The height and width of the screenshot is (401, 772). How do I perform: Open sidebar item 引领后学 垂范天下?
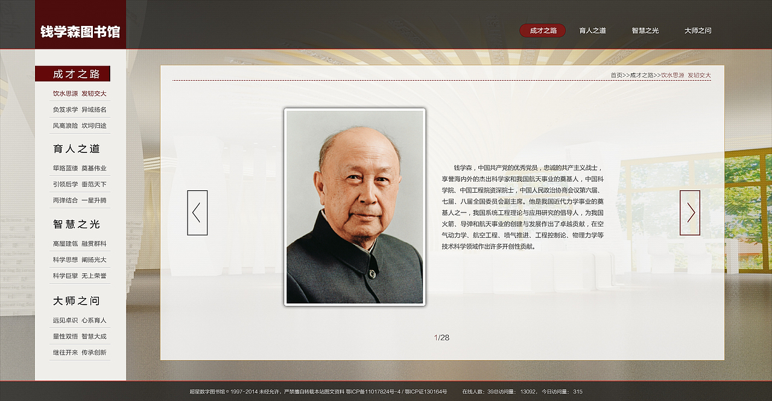click(80, 184)
